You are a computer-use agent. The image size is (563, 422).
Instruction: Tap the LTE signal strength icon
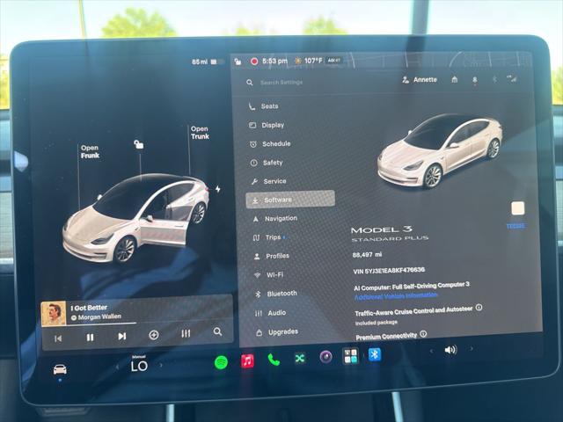point(512,78)
